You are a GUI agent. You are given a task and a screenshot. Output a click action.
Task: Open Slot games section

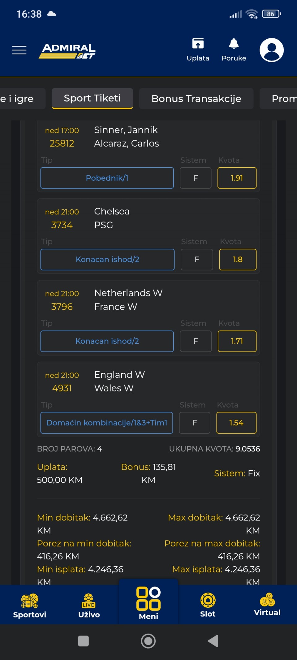tap(208, 605)
